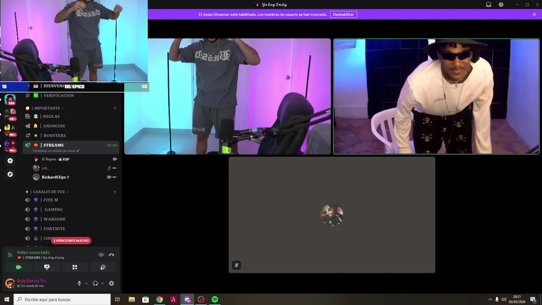Click the share screen icon
The width and height of the screenshot is (542, 305).
pyautogui.click(x=47, y=267)
